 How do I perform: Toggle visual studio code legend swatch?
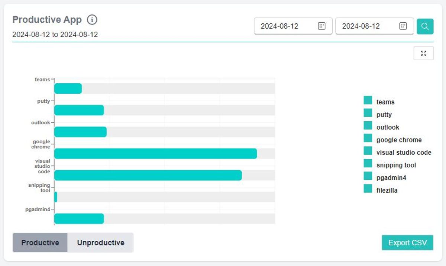pos(368,151)
